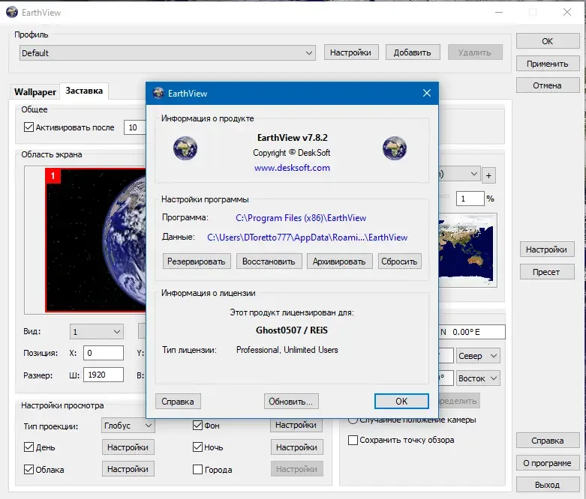586x499 pixels.
Task: Click 'Professional, Unlimited Users' license text
Action: pyautogui.click(x=287, y=350)
